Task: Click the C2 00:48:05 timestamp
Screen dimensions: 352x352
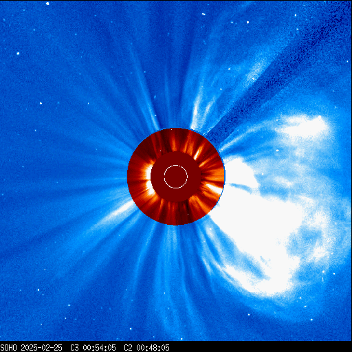Action: 146,348
